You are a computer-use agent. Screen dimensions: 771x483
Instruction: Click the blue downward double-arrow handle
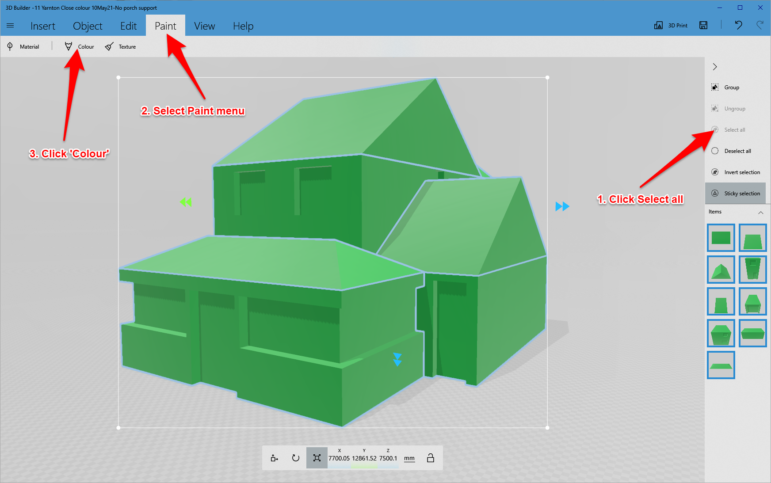397,360
